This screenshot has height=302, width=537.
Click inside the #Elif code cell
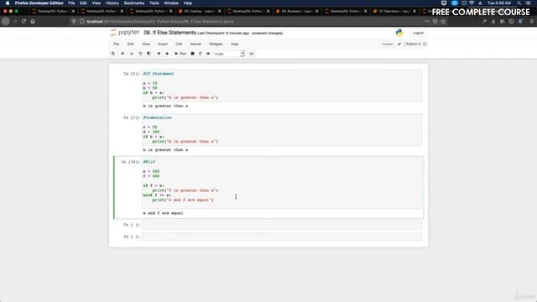(x=282, y=183)
